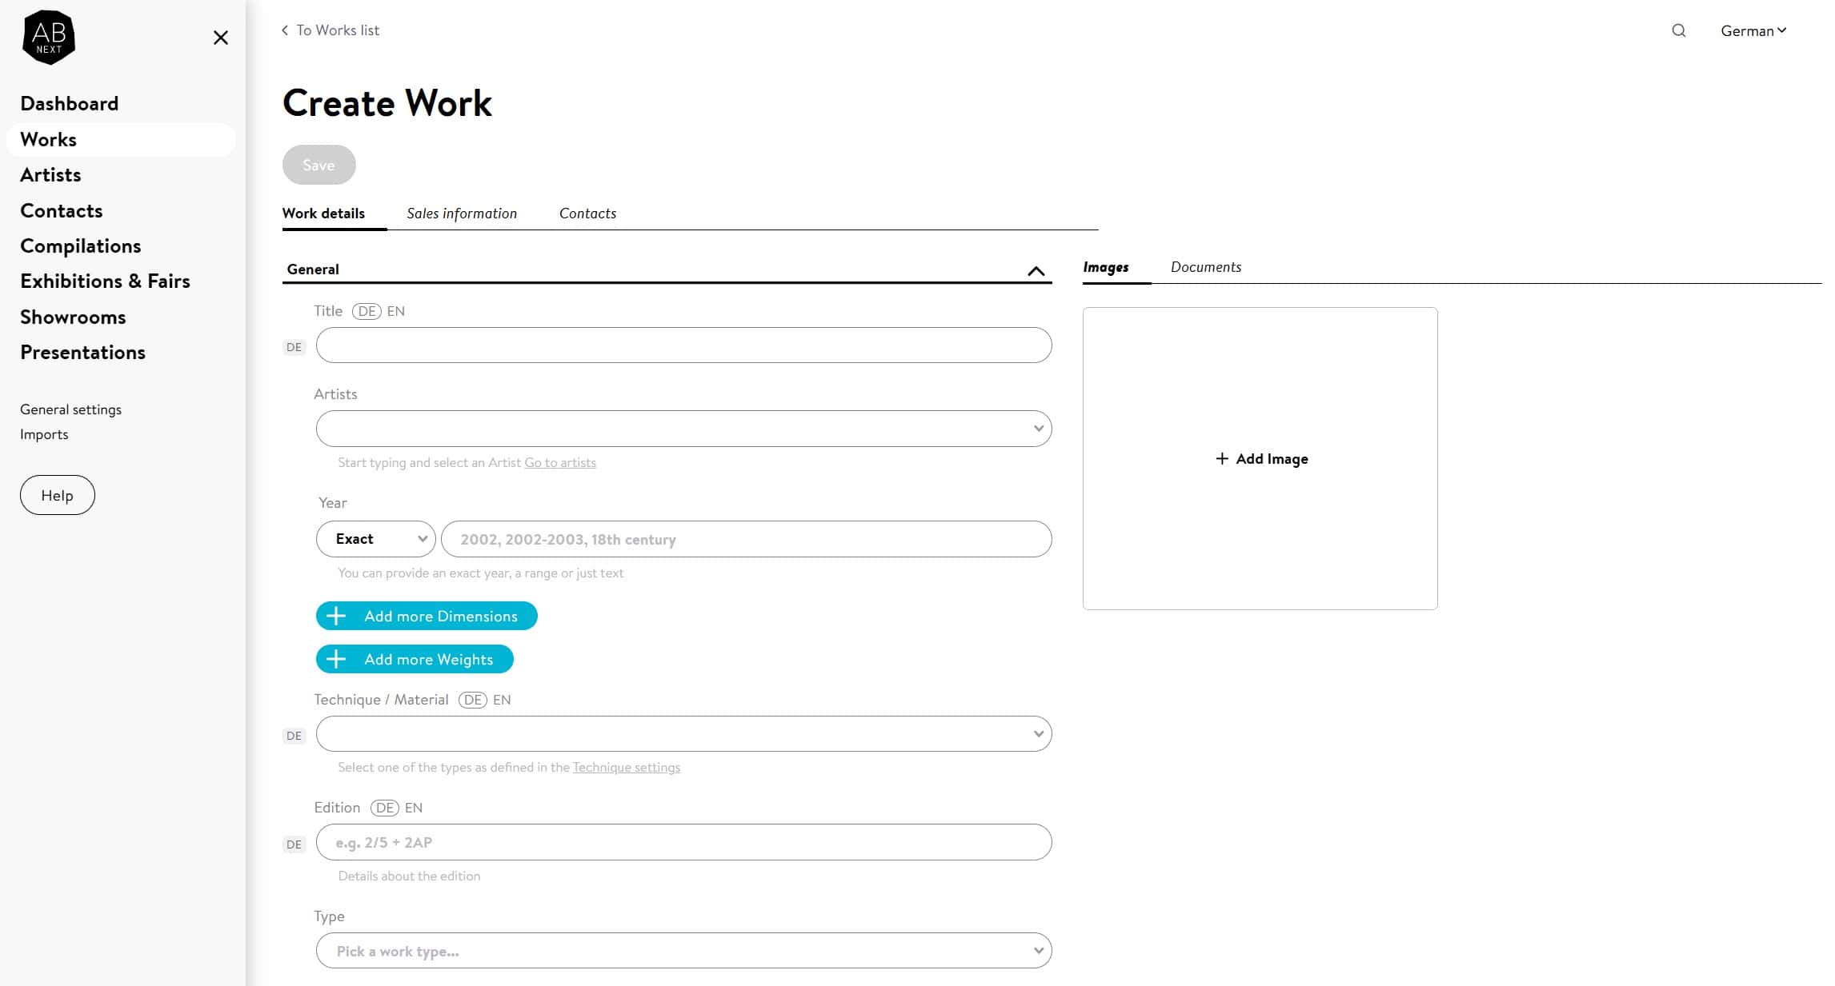This screenshot has width=1835, height=986.
Task: Click the plus icon on Add more Weights
Action: point(336,659)
